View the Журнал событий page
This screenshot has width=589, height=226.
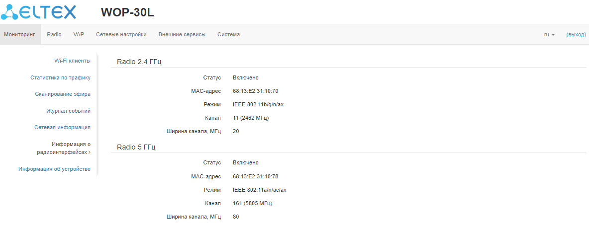pos(68,111)
